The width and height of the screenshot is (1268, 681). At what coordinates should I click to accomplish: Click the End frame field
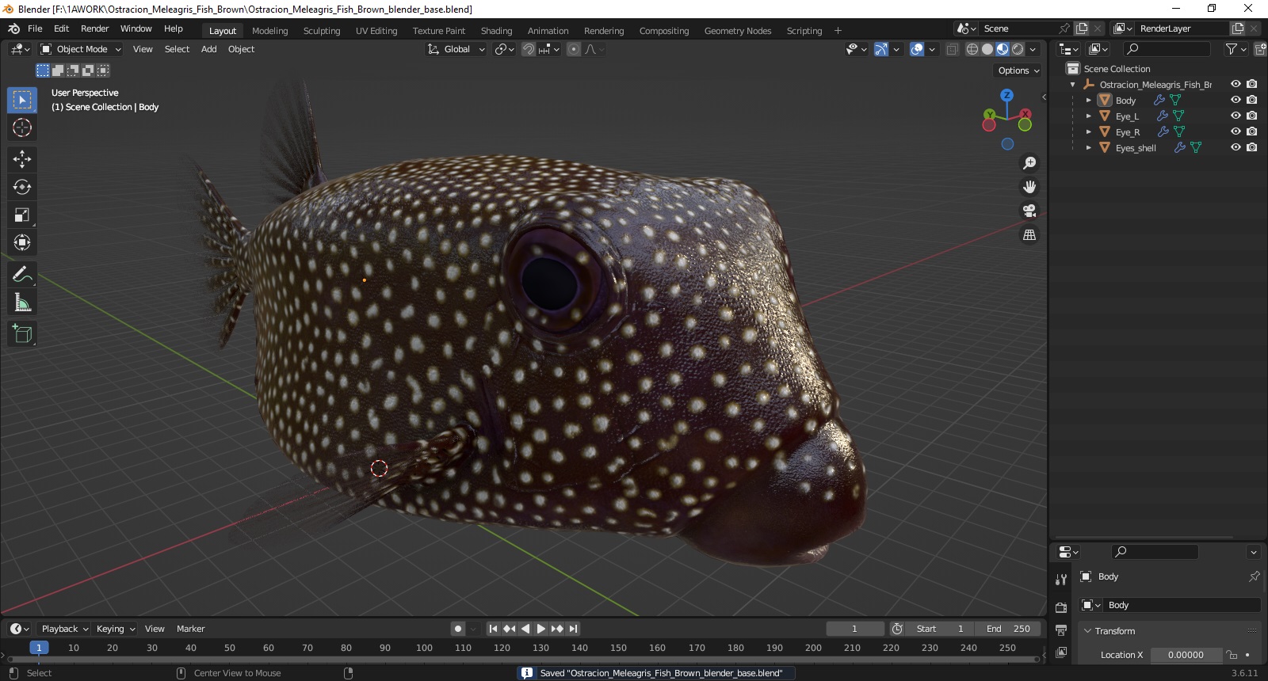coord(1008,629)
